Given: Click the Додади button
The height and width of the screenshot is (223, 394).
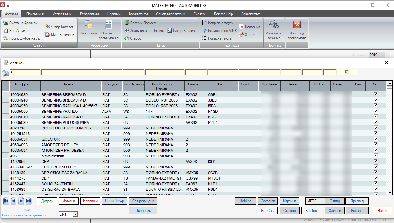Looking at the screenshot, I should (47, 201).
